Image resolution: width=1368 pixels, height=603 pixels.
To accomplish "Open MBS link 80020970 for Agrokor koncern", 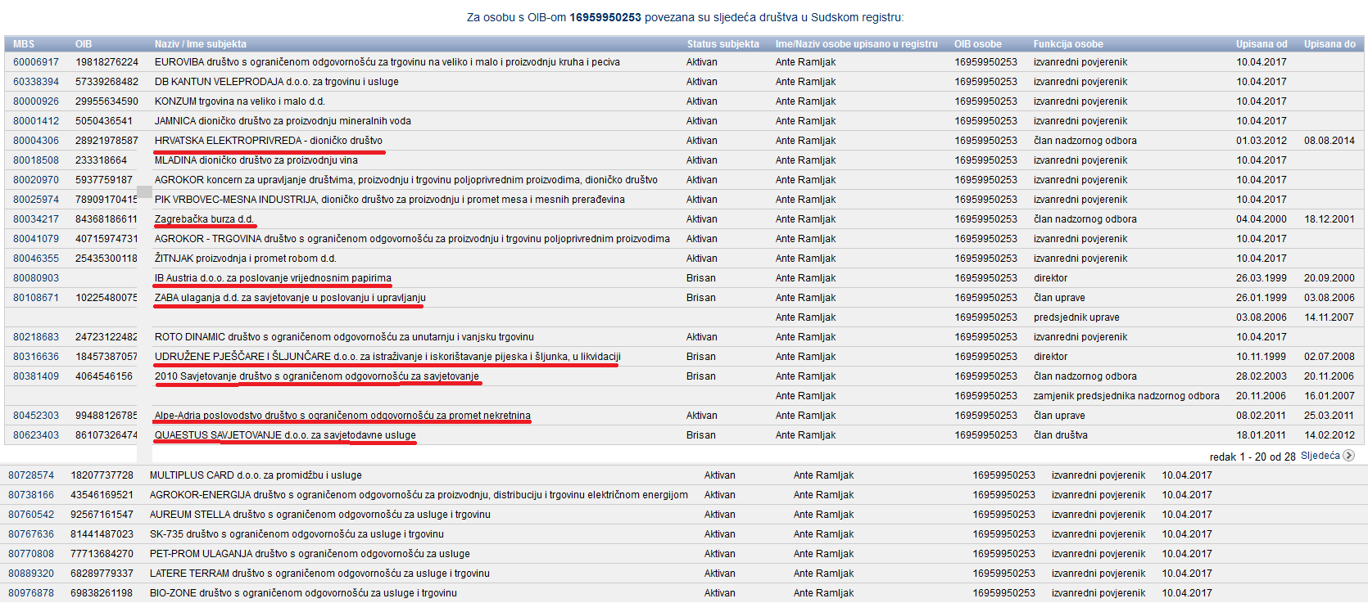I will pyautogui.click(x=36, y=180).
